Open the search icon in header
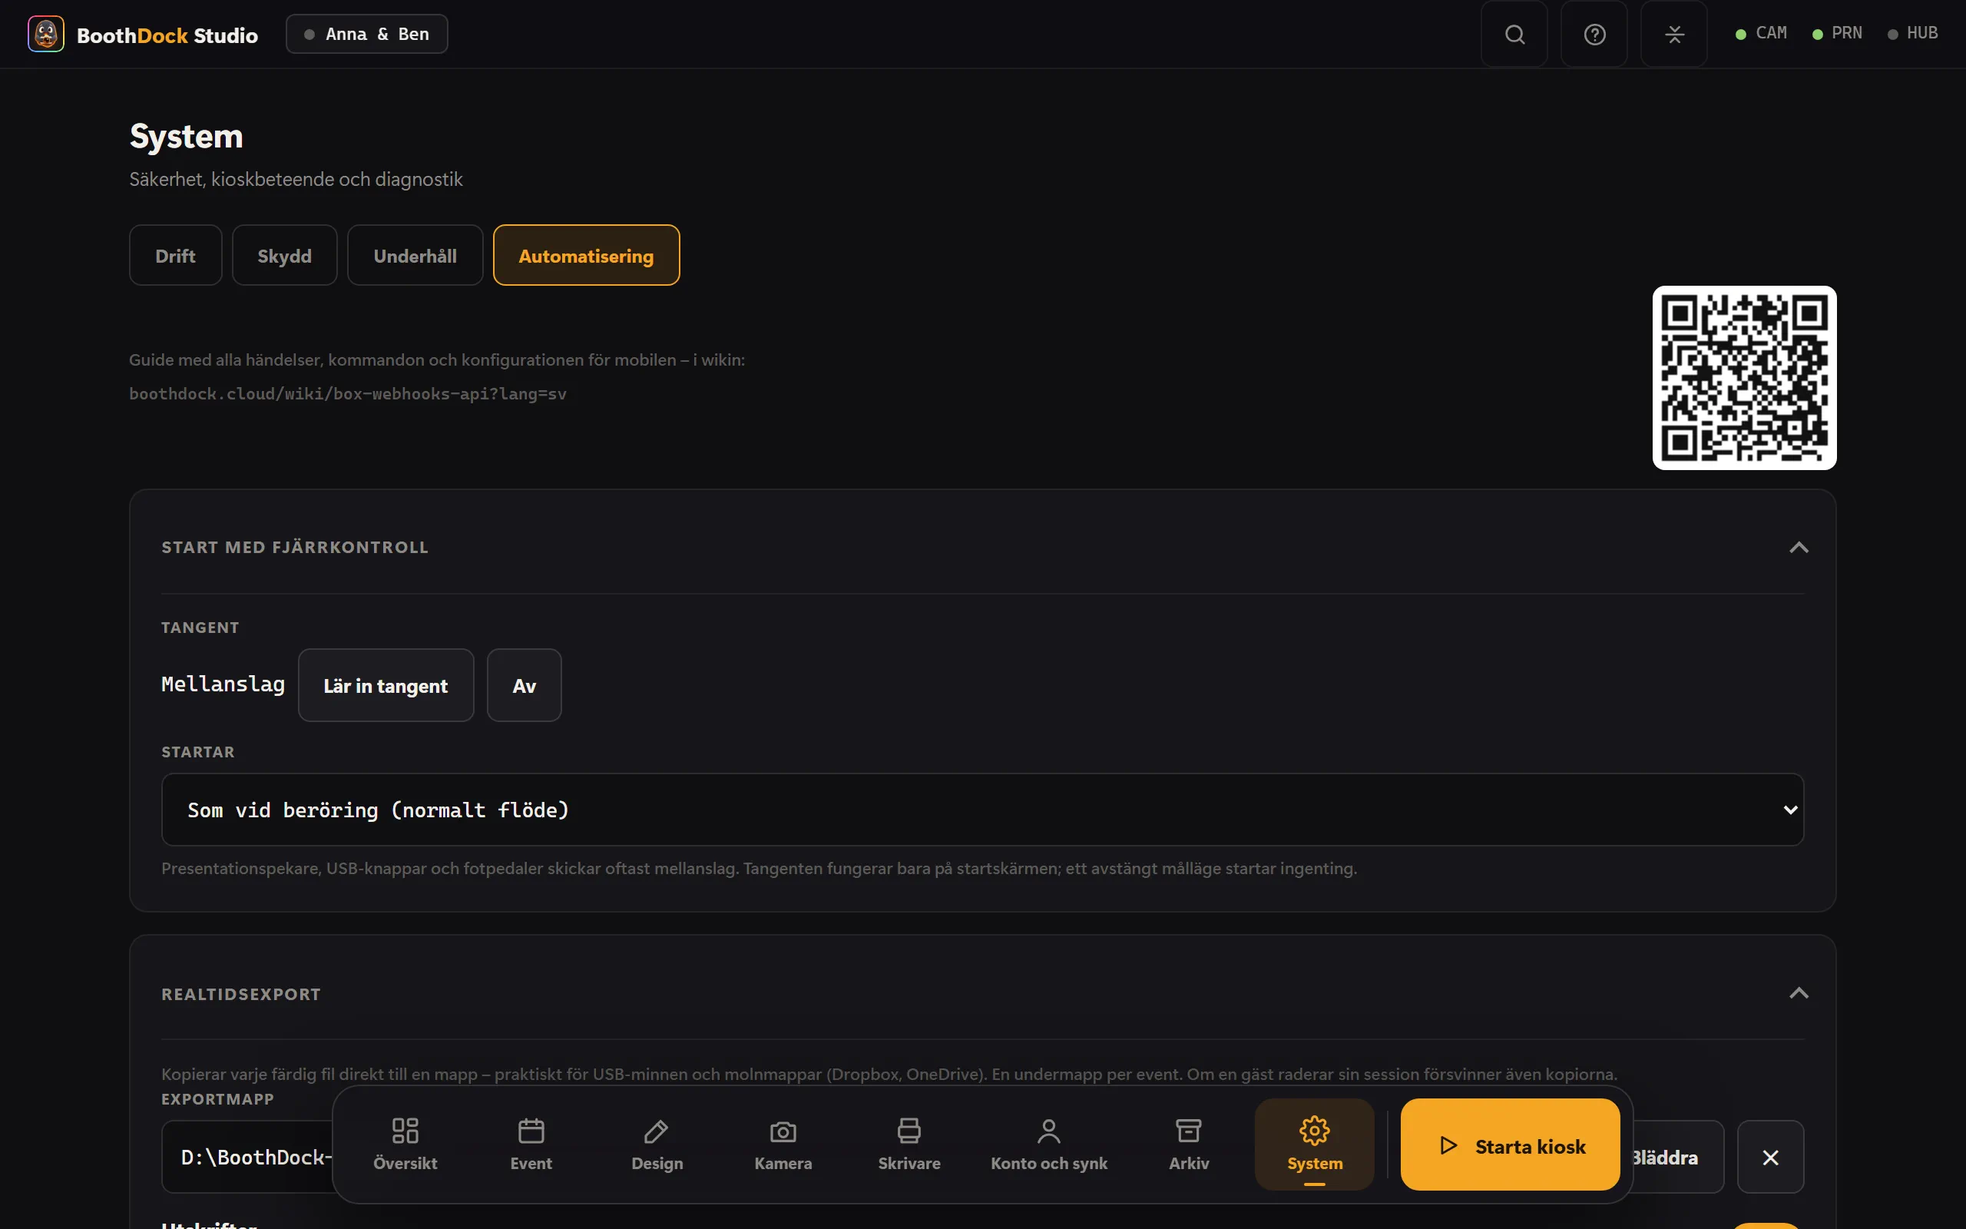The image size is (1966, 1229). (1514, 34)
